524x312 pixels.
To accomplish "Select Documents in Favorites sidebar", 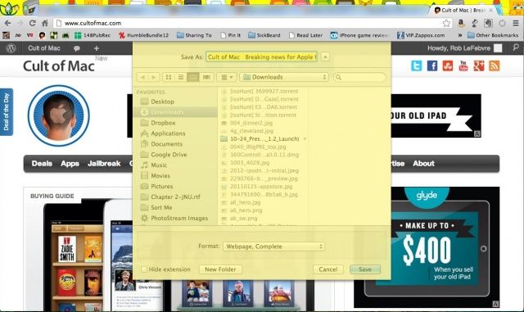I will pyautogui.click(x=166, y=144).
